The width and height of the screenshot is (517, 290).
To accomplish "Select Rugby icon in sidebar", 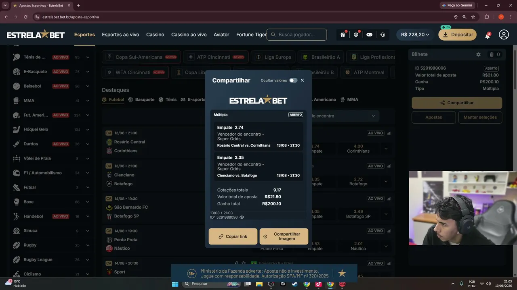I will coord(17,245).
